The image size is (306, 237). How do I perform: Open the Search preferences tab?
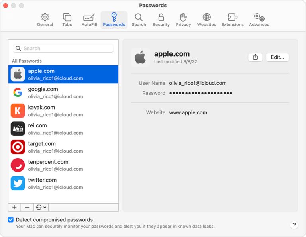coord(139,20)
